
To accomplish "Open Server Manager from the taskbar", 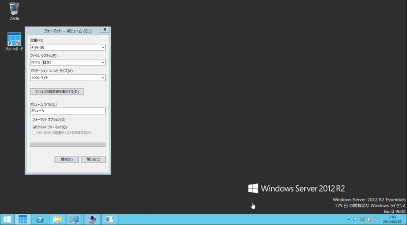I will (x=22, y=219).
